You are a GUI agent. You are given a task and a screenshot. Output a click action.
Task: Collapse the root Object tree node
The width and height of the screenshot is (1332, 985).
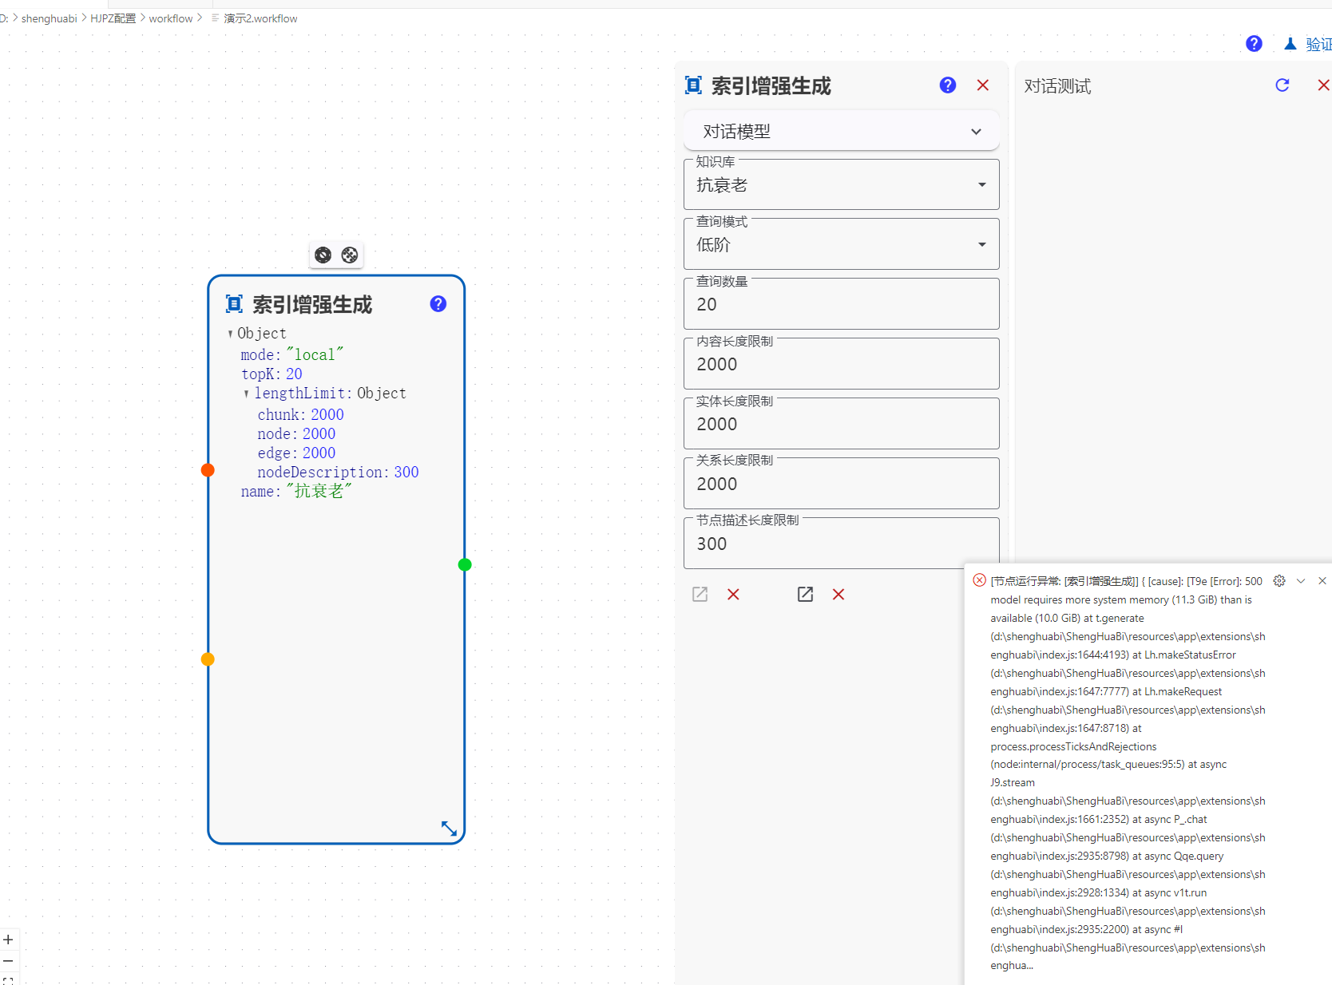coord(230,334)
